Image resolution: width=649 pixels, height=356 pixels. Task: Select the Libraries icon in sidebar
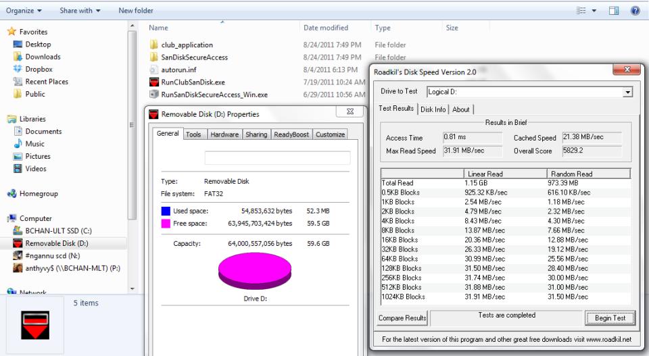tap(11, 119)
